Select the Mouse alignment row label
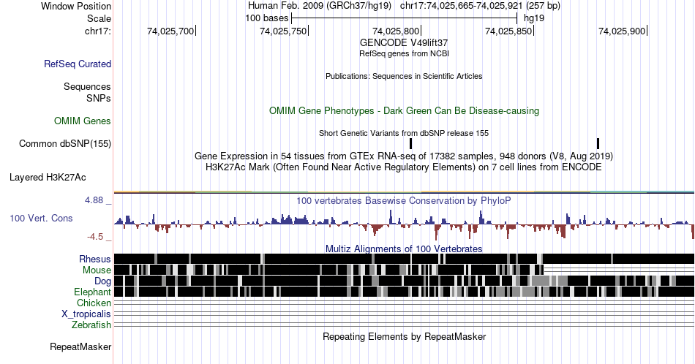Viewport: 695px width, 364px height. point(97,270)
